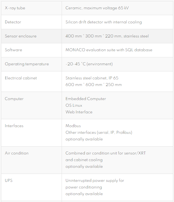Click the OS Linux line
The image size is (174, 202).
click(x=74, y=105)
